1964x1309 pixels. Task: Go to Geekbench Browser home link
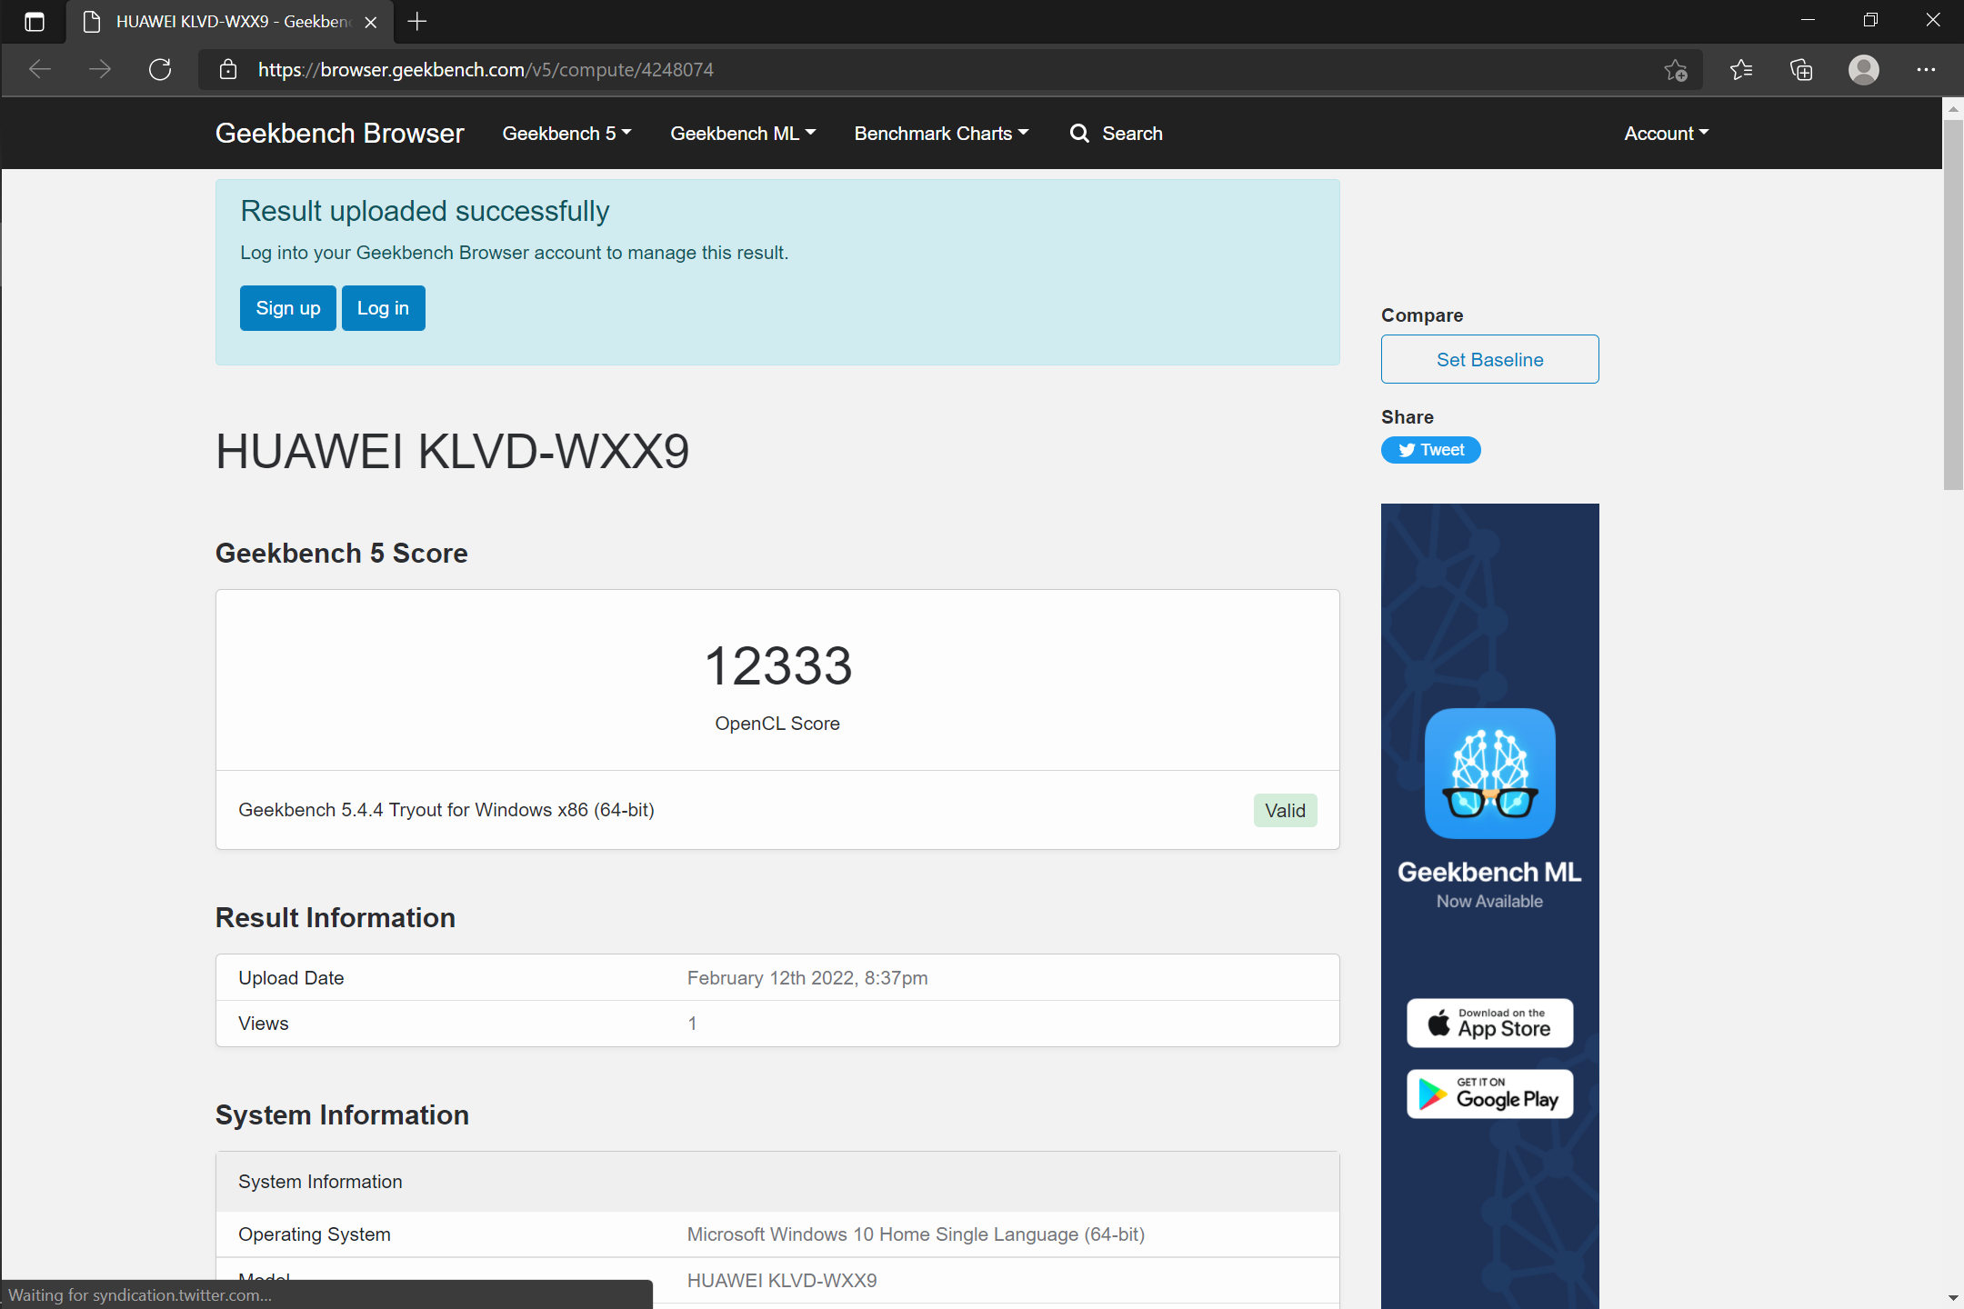[x=340, y=134]
